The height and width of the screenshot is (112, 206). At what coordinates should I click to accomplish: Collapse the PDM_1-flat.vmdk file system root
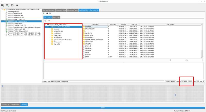pos(46,25)
